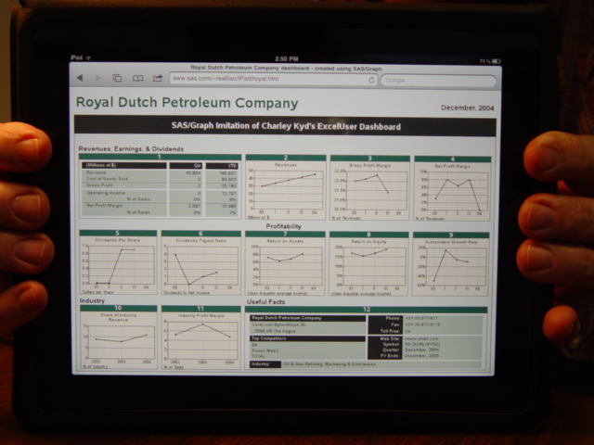The height and width of the screenshot is (445, 594).
Task: Click the green header bar numbered 12
Action: (366, 310)
